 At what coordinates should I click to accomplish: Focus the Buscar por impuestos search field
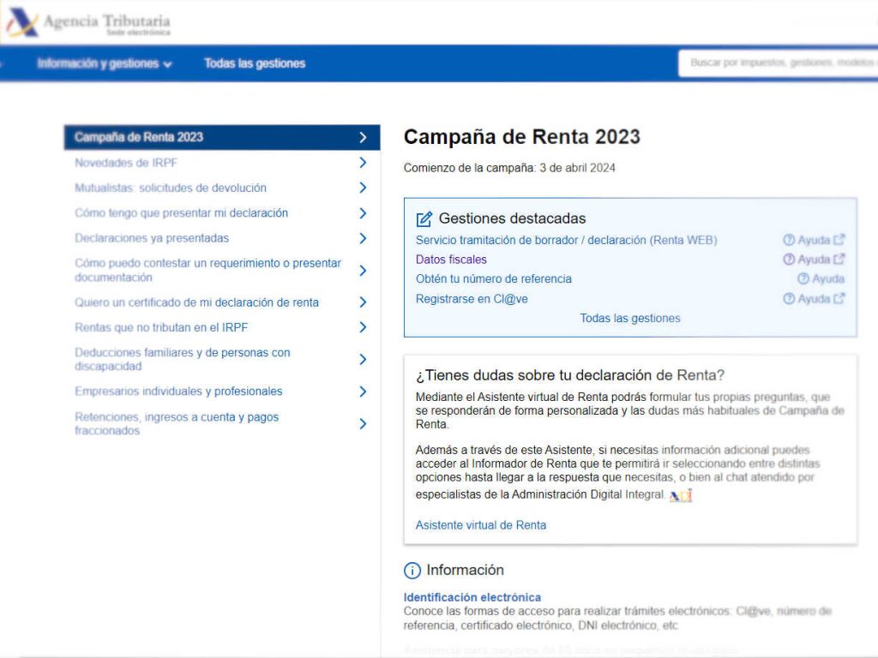click(x=779, y=63)
